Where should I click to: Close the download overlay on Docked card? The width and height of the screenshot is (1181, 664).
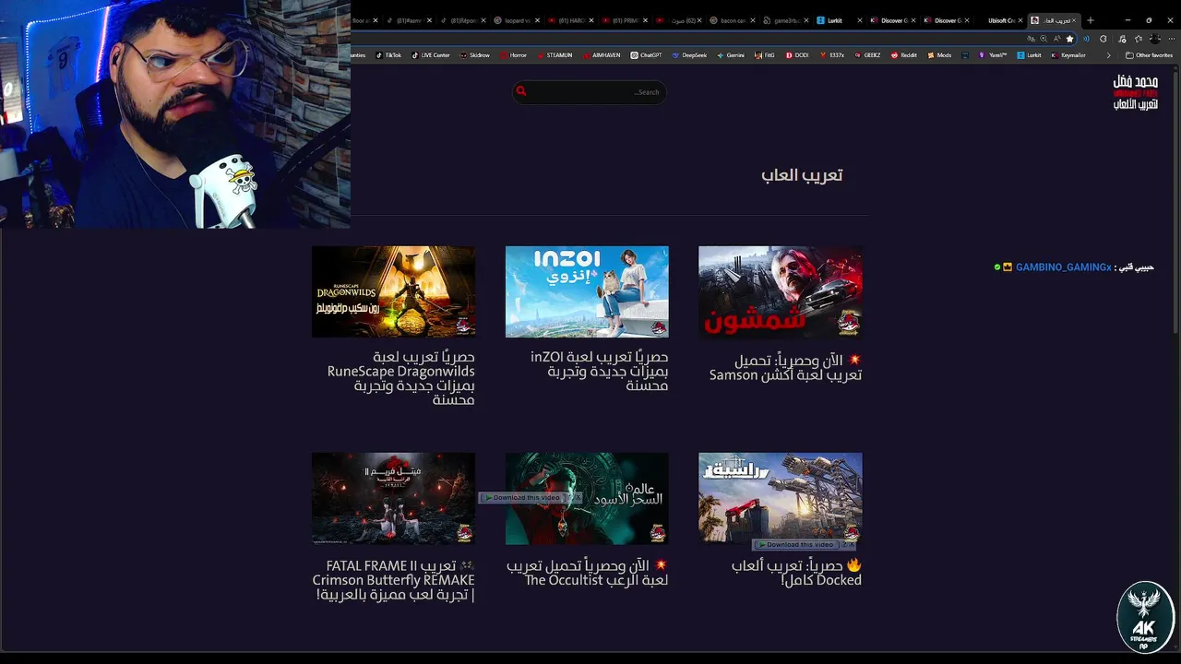pos(852,545)
